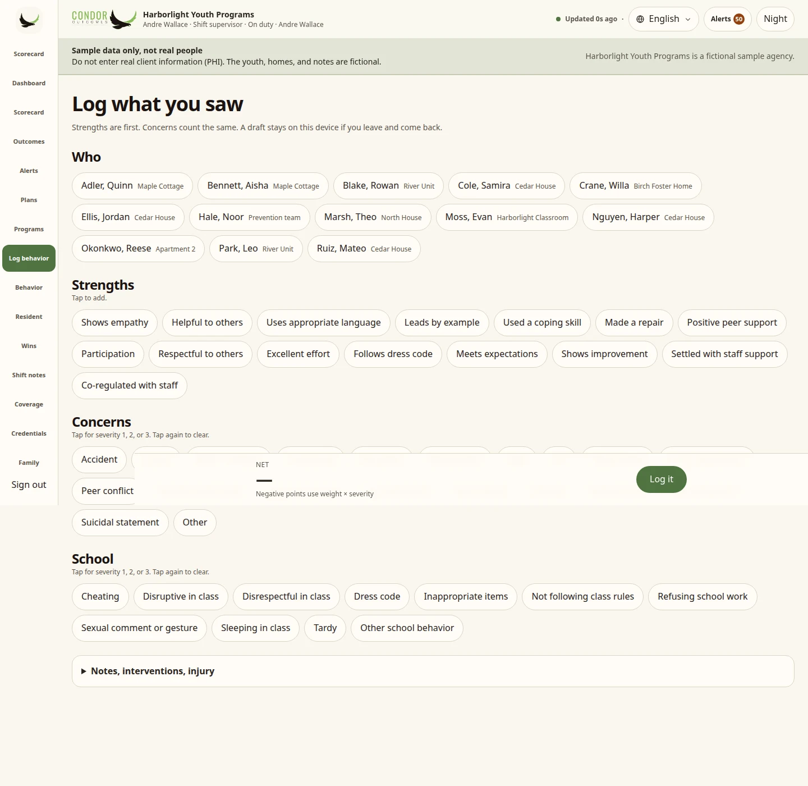This screenshot has width=808, height=786.
Task: Open the English language dropdown
Action: coord(663,19)
